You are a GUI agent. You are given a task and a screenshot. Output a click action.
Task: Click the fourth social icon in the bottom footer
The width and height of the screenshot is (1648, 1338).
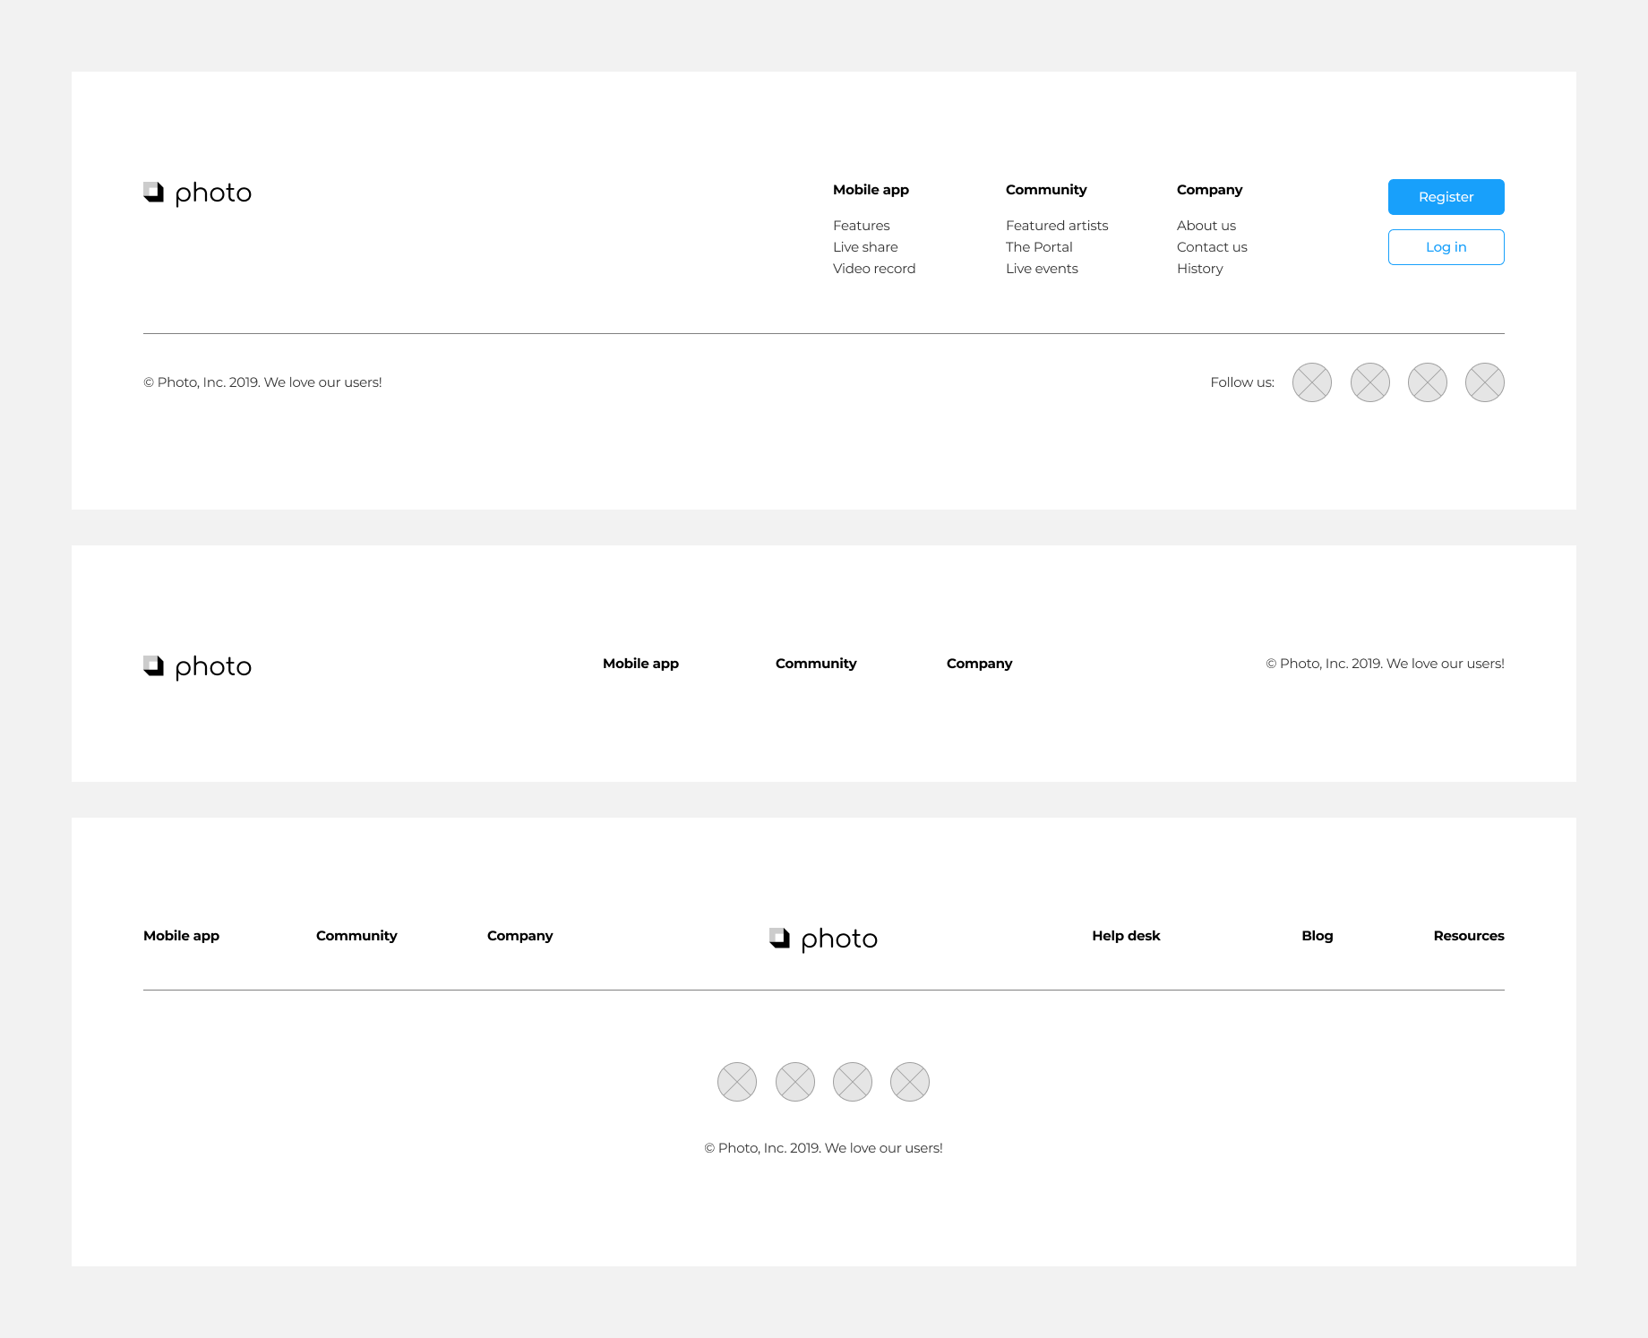(x=909, y=1081)
